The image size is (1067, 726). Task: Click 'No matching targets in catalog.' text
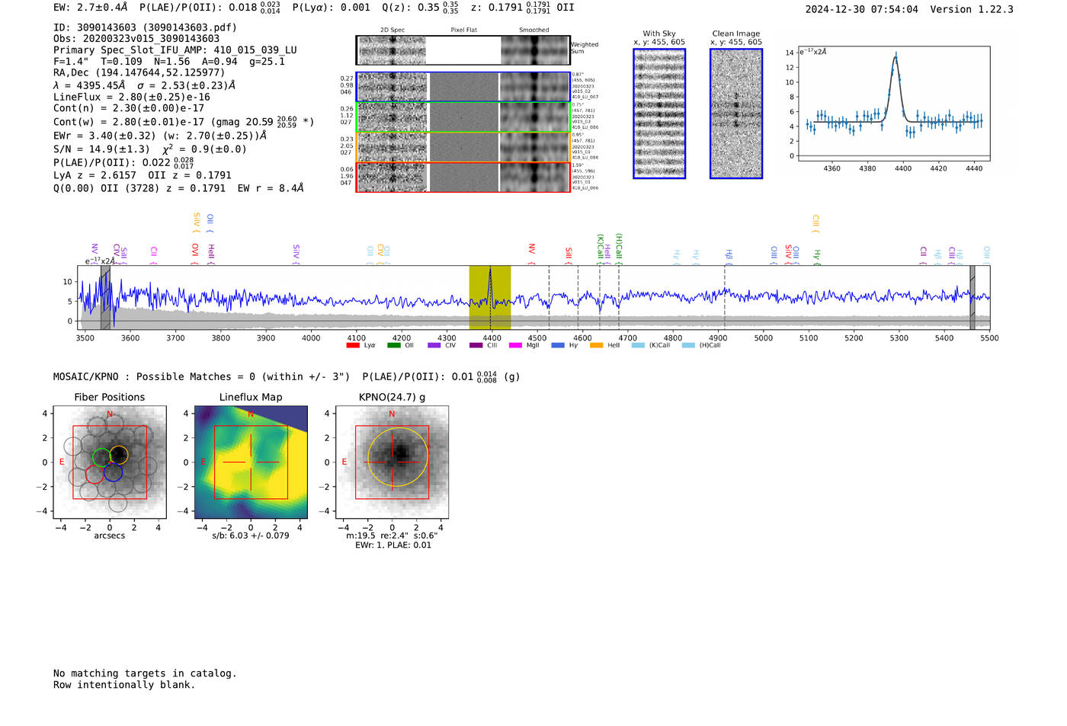[145, 673]
